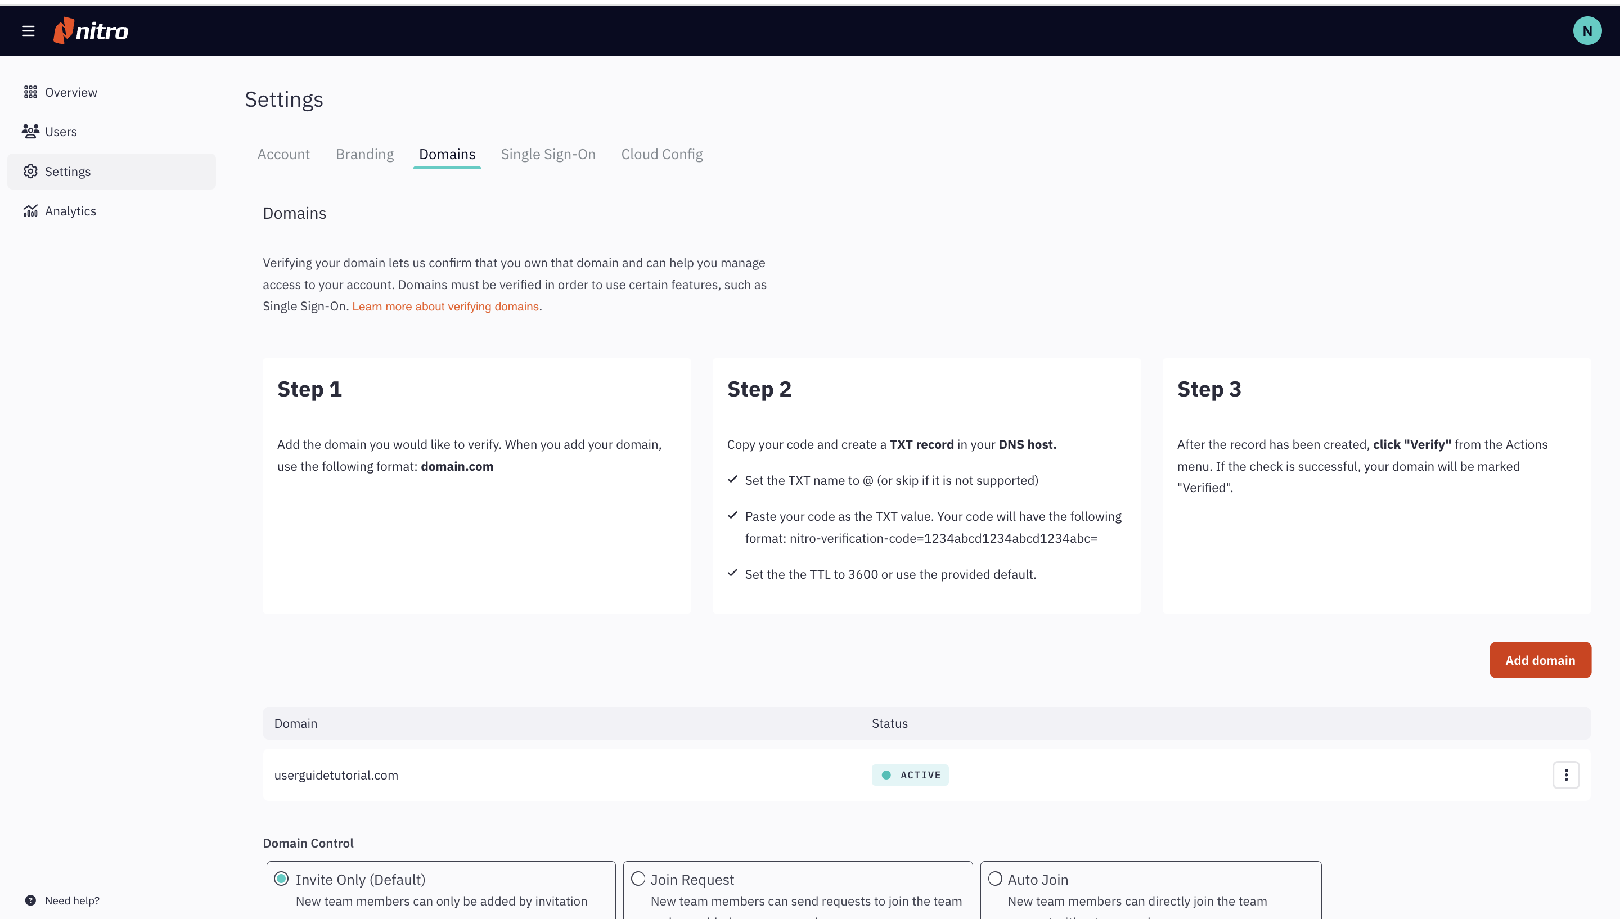Select Invite Only (Default) radio button

(281, 879)
